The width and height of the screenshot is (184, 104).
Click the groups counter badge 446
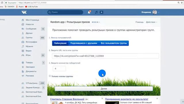(x=42, y=38)
